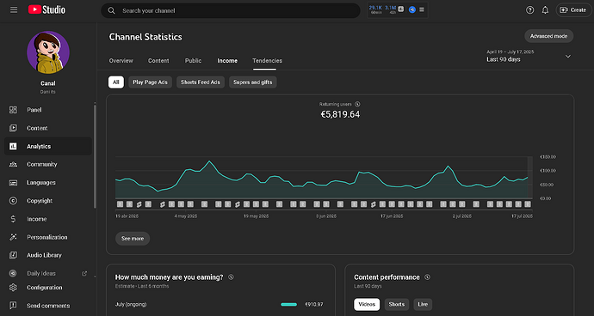Switch to the Public tab
Image resolution: width=594 pixels, height=316 pixels.
[193, 60]
